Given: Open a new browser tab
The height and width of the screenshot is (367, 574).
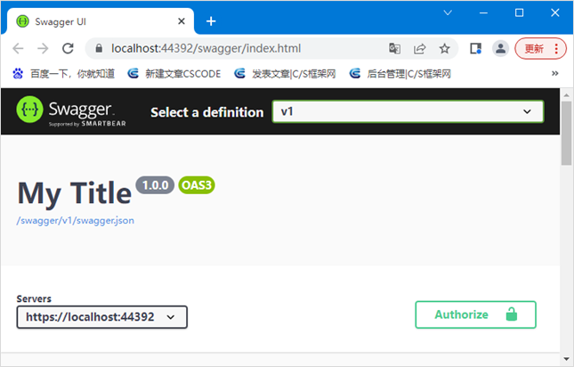Looking at the screenshot, I should tap(211, 20).
